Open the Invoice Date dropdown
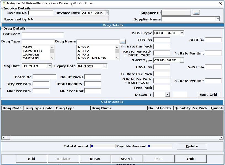 (x=107, y=13)
